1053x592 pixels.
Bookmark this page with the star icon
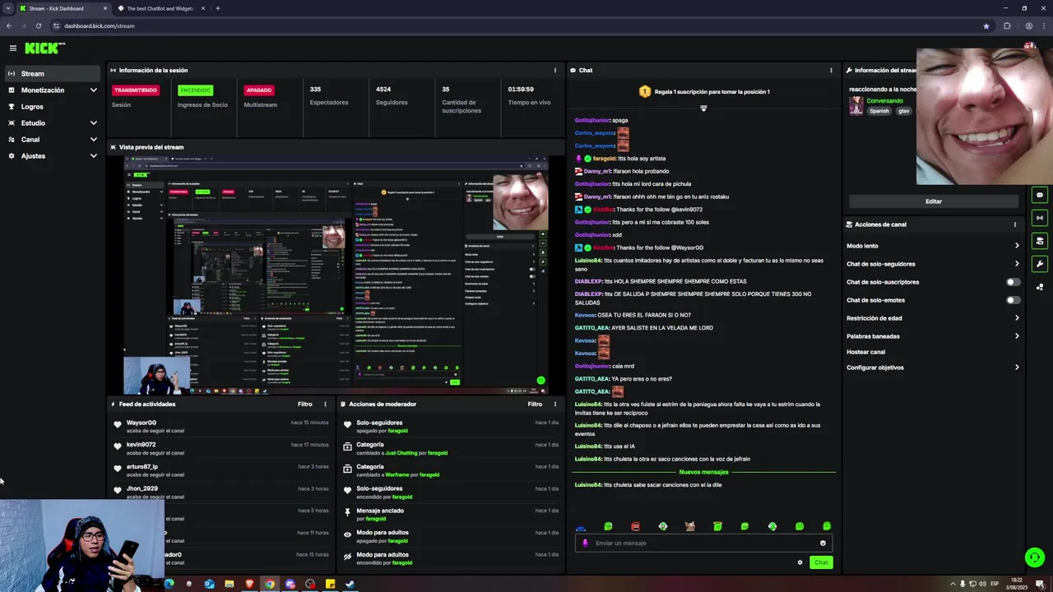pyautogui.click(x=986, y=25)
